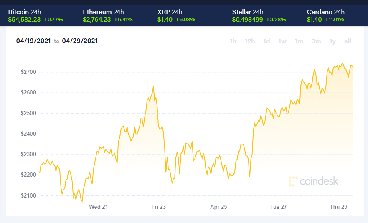Open the Stellar 24h price ticker
368x223 pixels.
252,16
